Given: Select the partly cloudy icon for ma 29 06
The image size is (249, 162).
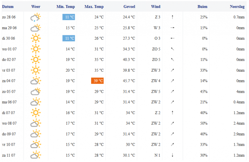Looking at the screenshot, I should coord(36,28).
